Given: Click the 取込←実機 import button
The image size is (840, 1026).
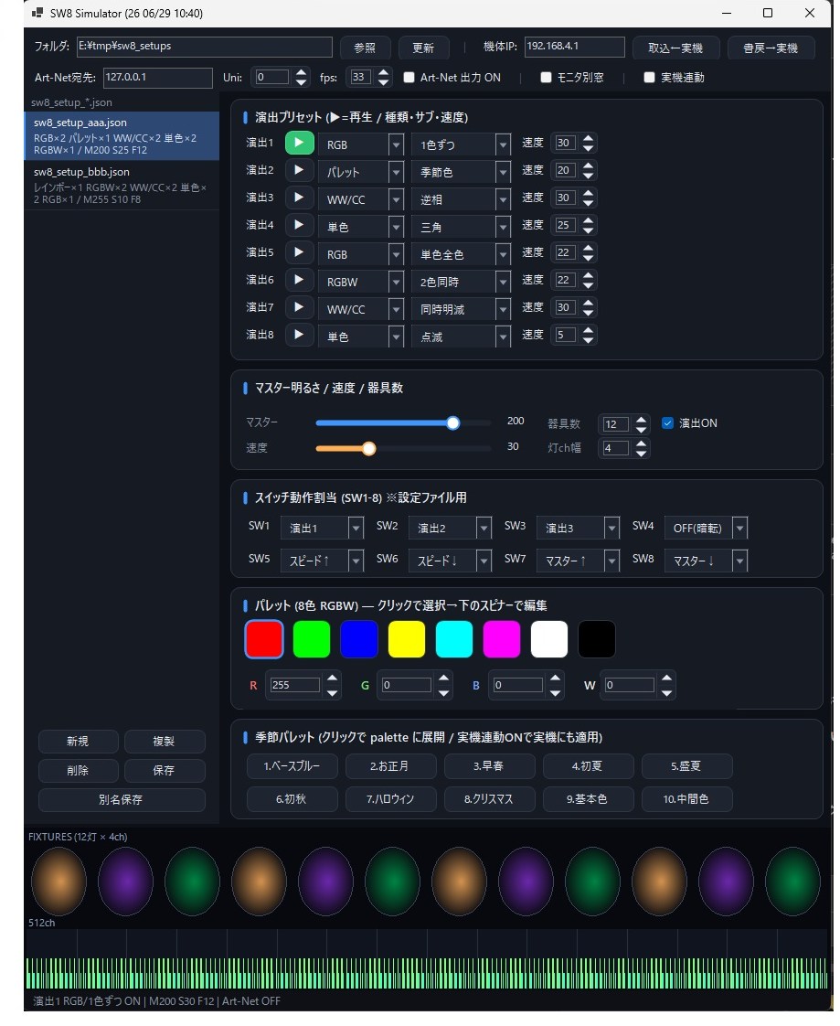Looking at the screenshot, I should click(x=675, y=48).
